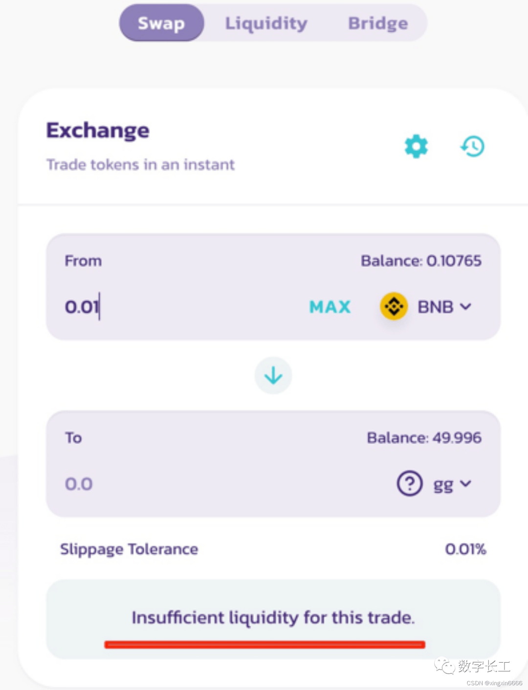This screenshot has width=528, height=690.
Task: Click the WeChat logo in watermark
Action: coord(444,666)
